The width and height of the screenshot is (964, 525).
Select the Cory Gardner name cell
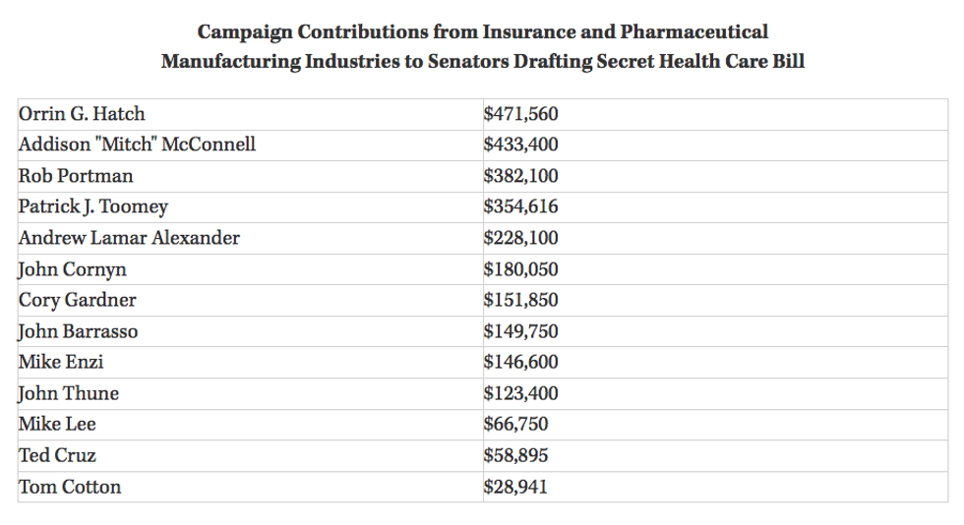(78, 300)
